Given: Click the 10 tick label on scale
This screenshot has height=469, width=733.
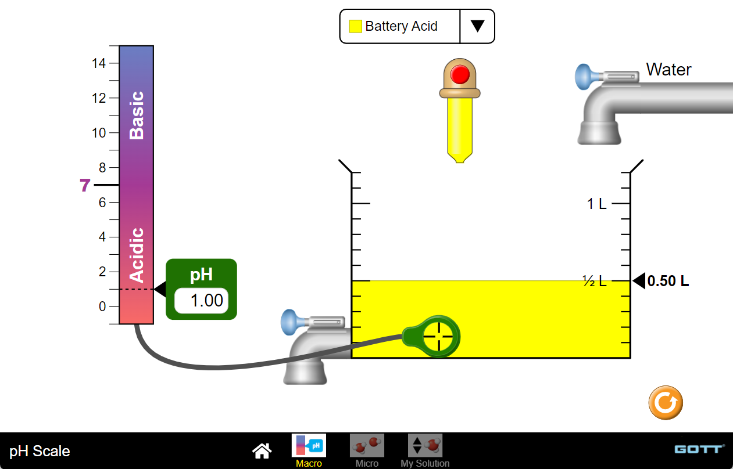Looking at the screenshot, I should [x=99, y=133].
